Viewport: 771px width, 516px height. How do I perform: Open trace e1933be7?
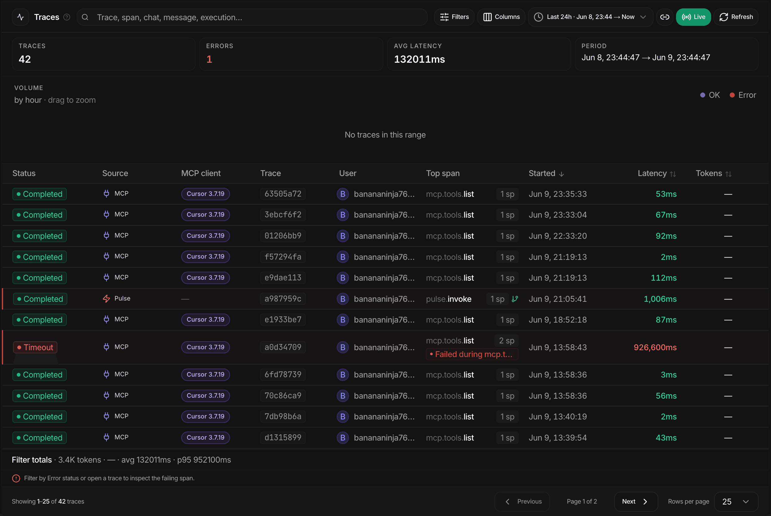pos(283,320)
